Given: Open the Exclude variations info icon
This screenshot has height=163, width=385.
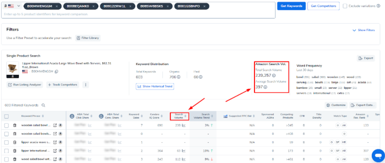Looking at the screenshot, I should 378,6.
